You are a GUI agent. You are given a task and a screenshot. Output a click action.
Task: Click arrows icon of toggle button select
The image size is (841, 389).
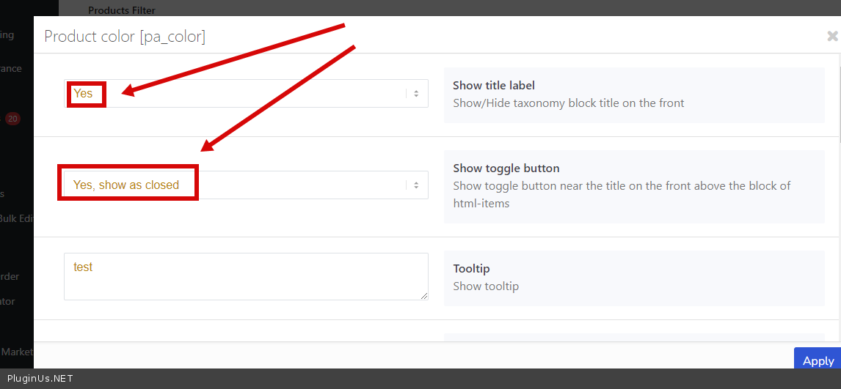point(415,185)
